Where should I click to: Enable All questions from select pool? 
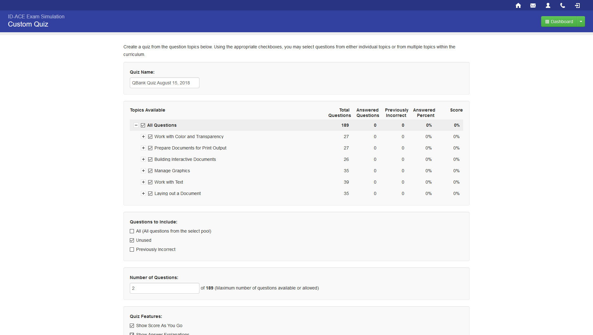tap(132, 231)
